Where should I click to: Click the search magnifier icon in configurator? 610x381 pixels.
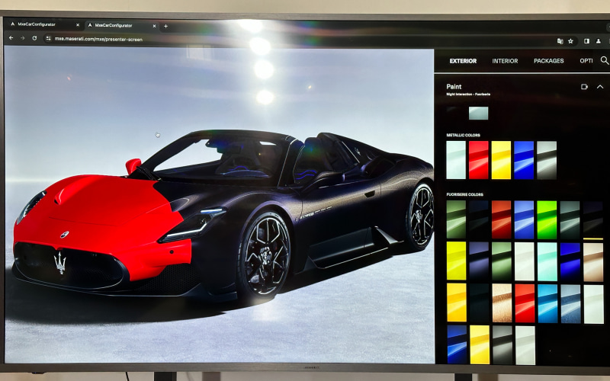(604, 61)
